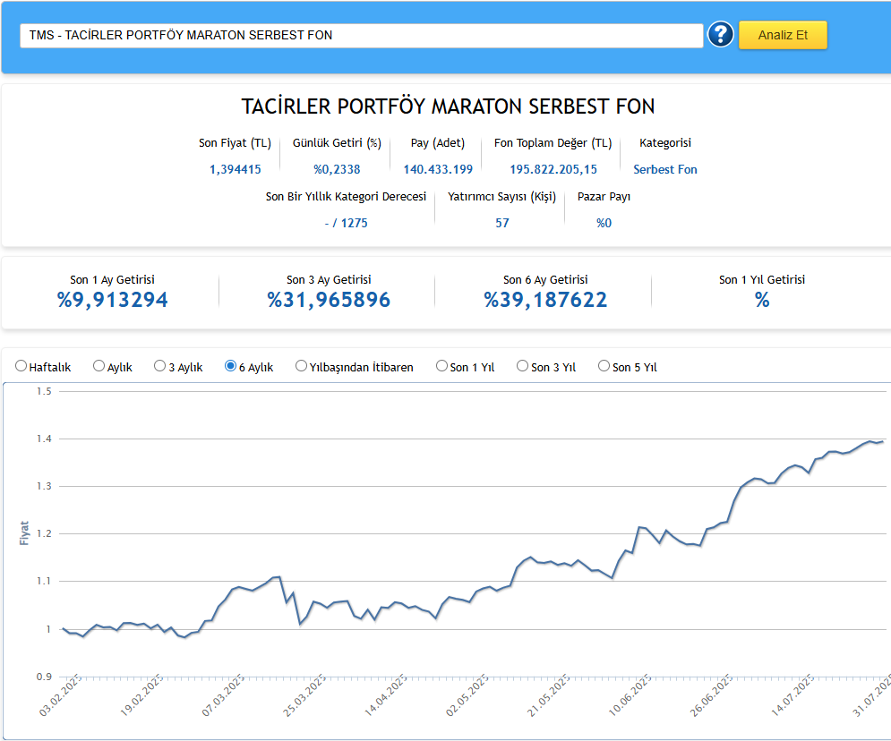Click the blue question mark help icon
The image size is (891, 741).
tap(720, 35)
